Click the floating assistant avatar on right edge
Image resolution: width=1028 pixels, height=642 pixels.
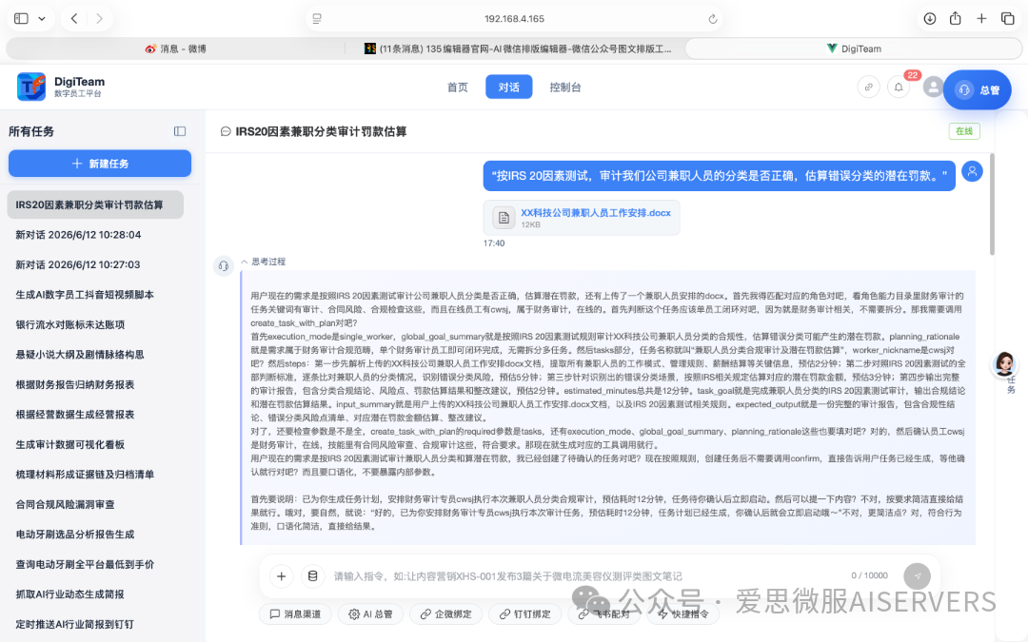(x=1004, y=363)
